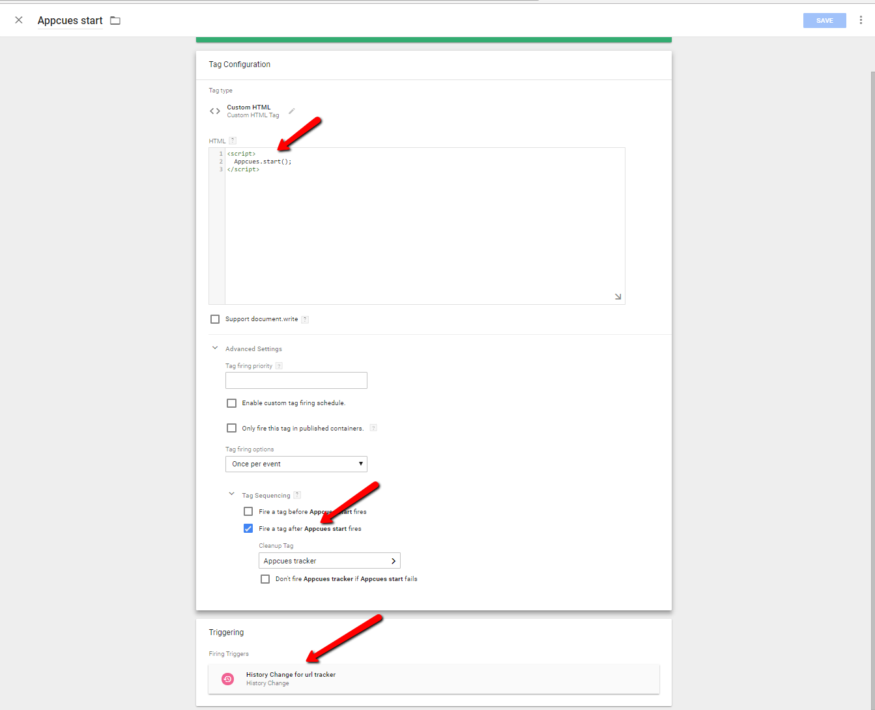Viewport: 875px width, 710px height.
Task: Click the Tag firing priority field
Action: [x=296, y=380]
